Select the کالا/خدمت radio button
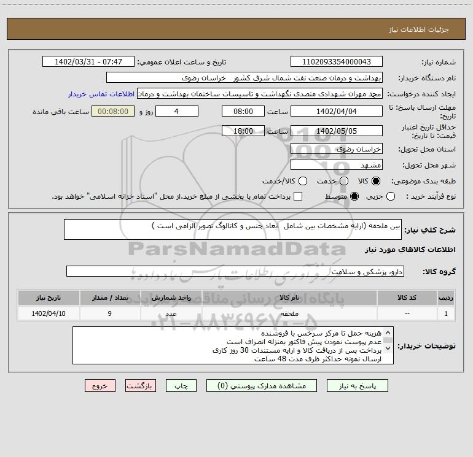 point(303,181)
